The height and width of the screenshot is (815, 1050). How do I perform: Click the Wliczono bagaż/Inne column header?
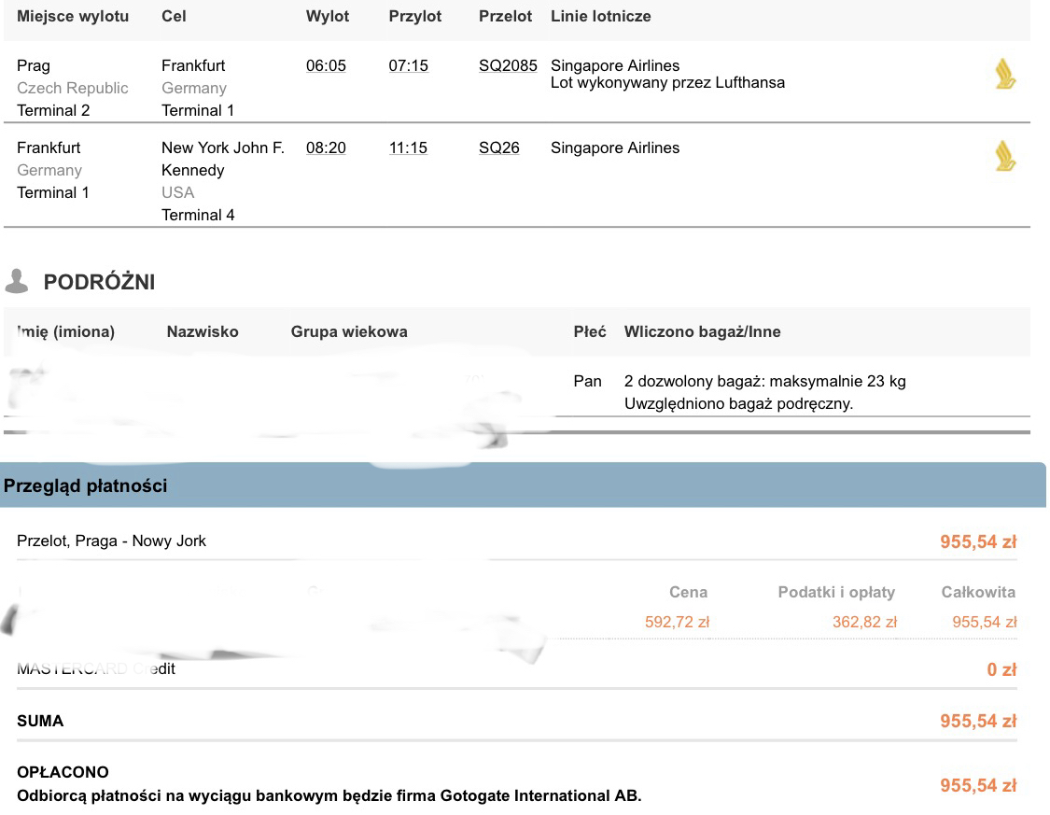tap(703, 331)
